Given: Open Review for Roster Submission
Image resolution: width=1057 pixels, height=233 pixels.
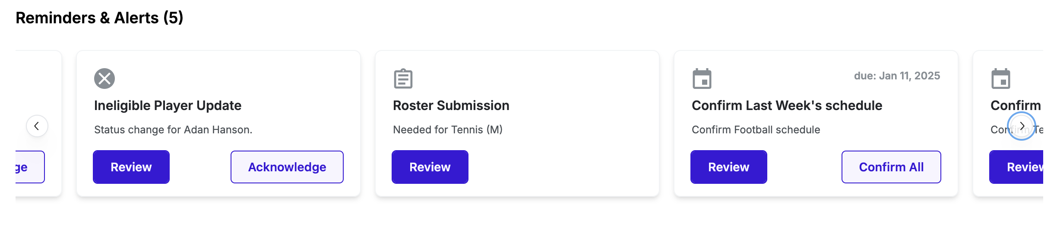Looking at the screenshot, I should [x=430, y=167].
